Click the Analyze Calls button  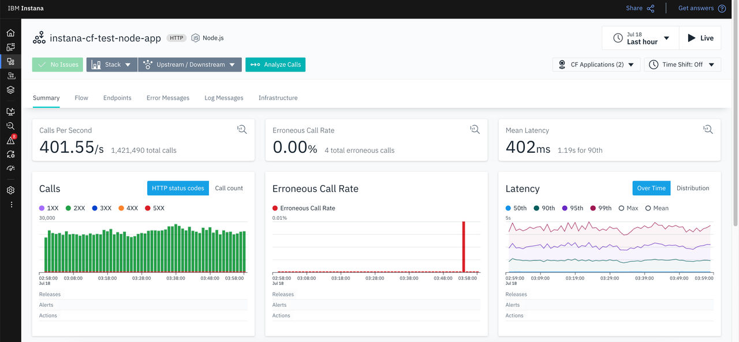coord(275,65)
